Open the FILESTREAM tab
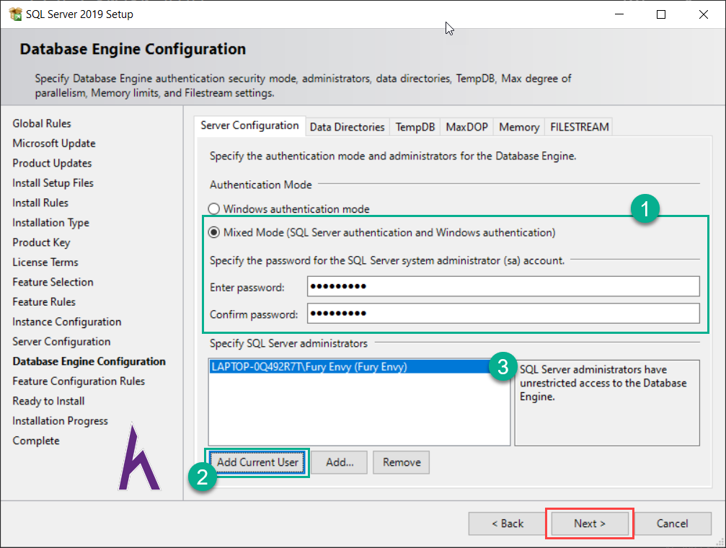This screenshot has height=548, width=726. point(579,127)
